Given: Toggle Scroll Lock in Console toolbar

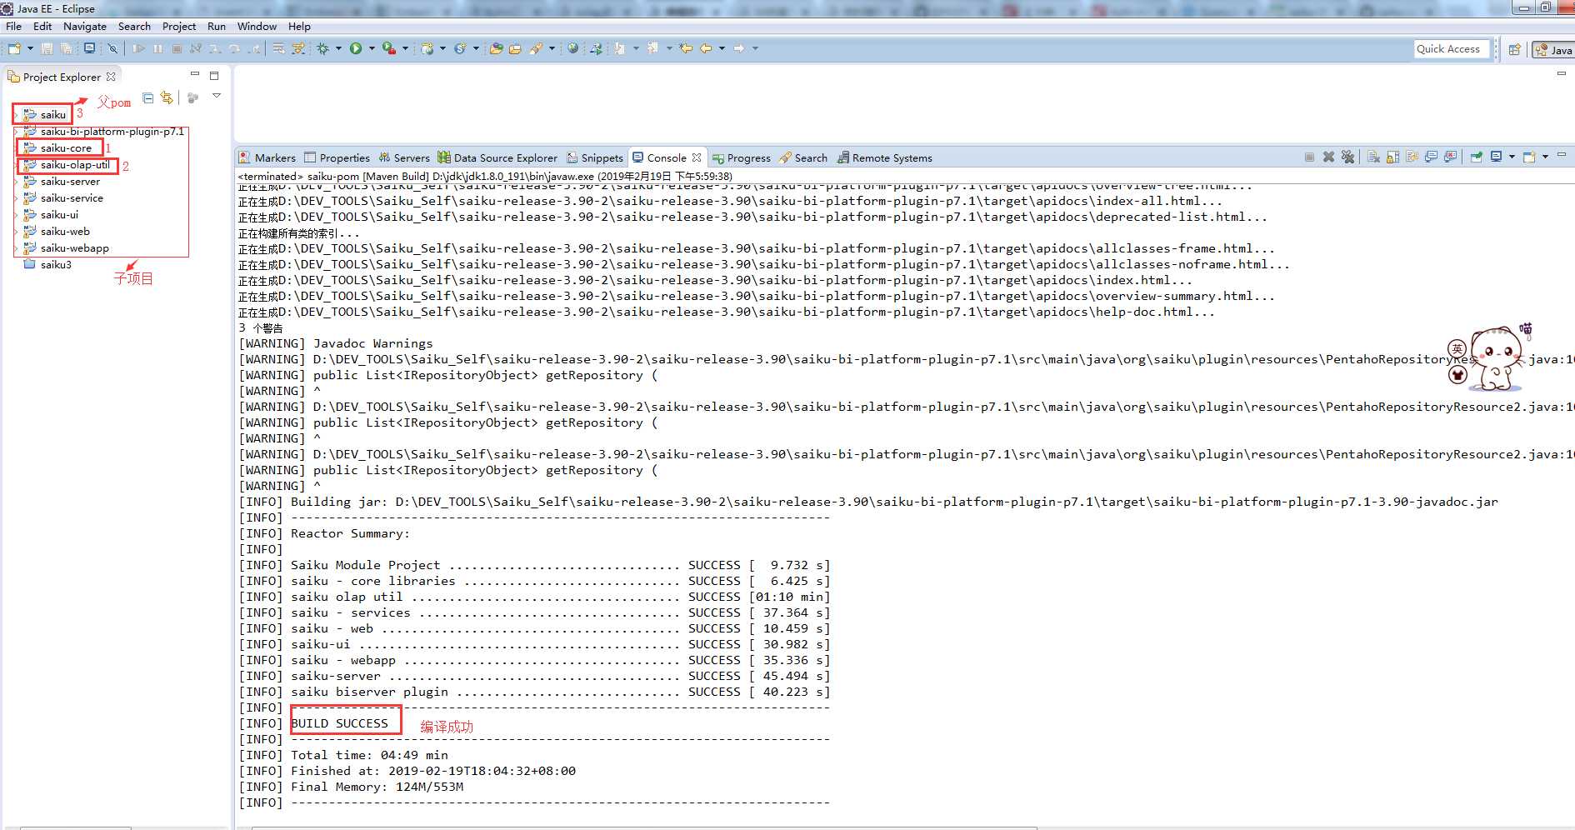Looking at the screenshot, I should (x=1392, y=157).
